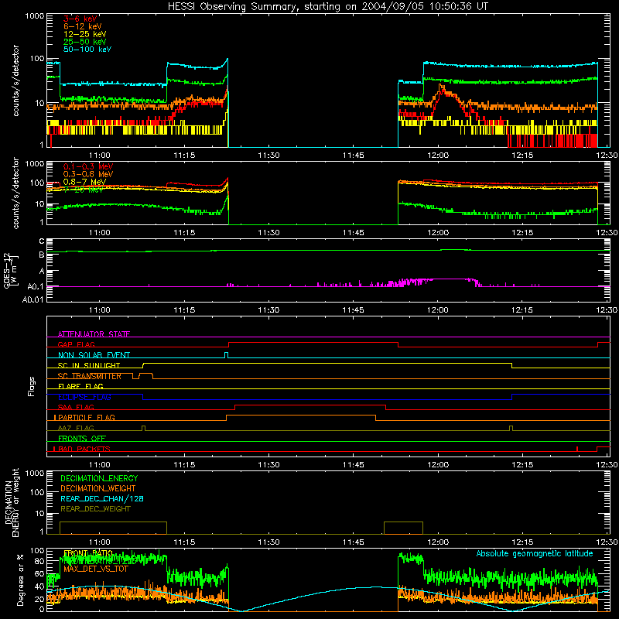Select the 12-25 keV legend label
Screen dimensions: 619x619
point(85,34)
